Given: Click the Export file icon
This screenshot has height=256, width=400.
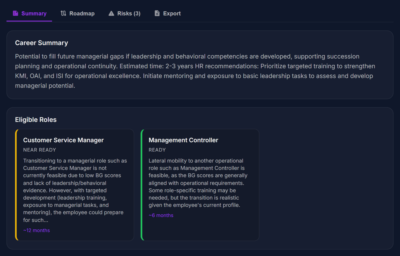Looking at the screenshot, I should pyautogui.click(x=157, y=13).
